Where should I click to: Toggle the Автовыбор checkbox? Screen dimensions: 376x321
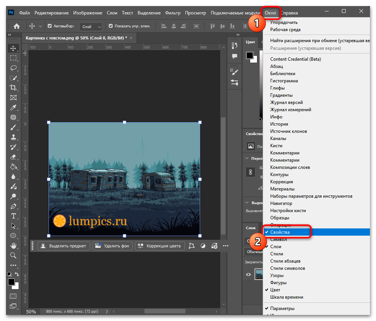tap(50, 26)
